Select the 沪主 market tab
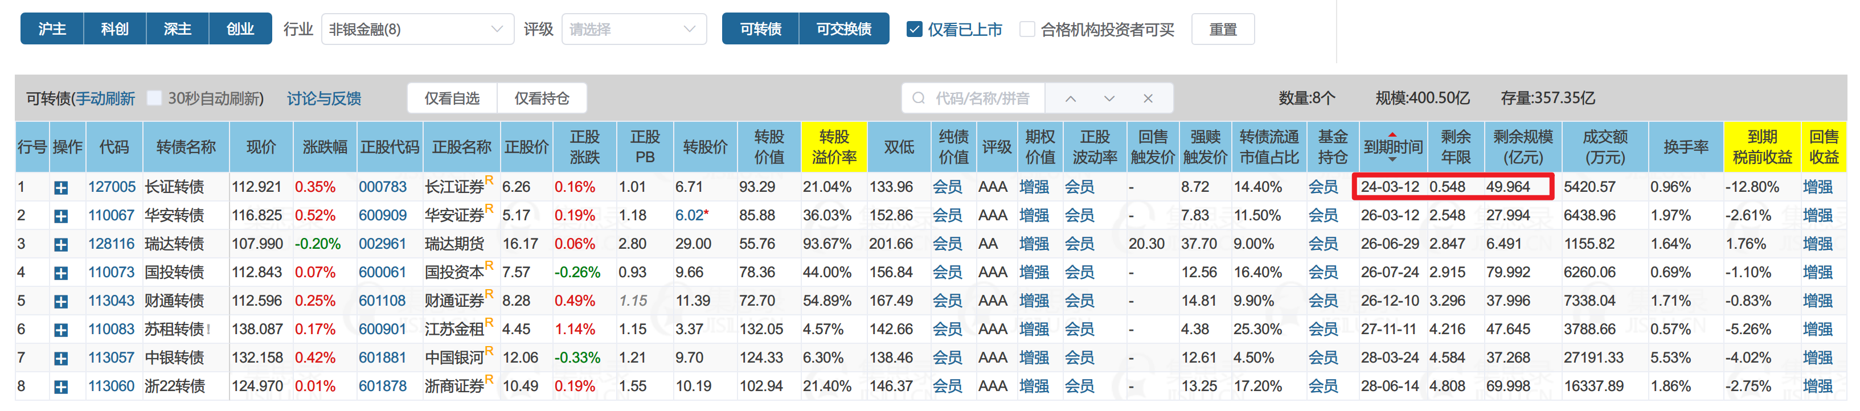Viewport: 1860px width, 411px height. tap(52, 29)
